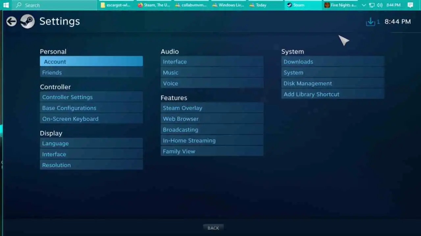
Task: Click the Steam 8:44 PM header clock
Action: [398, 22]
